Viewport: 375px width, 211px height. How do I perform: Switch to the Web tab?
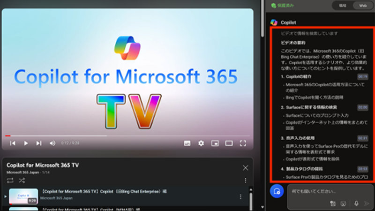363,6
